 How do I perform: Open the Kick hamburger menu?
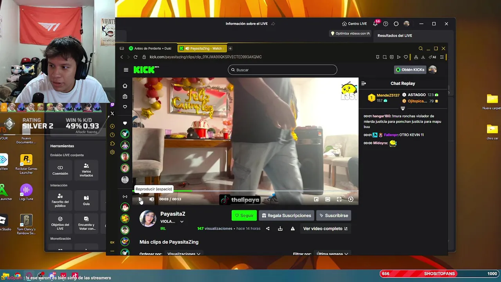[x=126, y=70]
